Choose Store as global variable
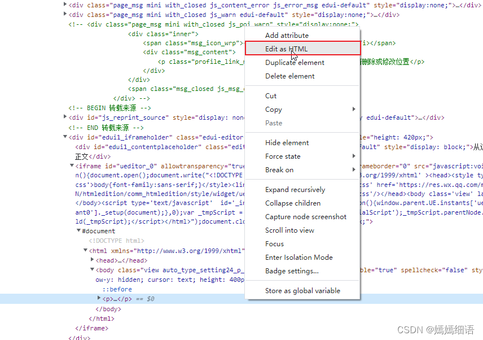483x340 pixels. 302,291
